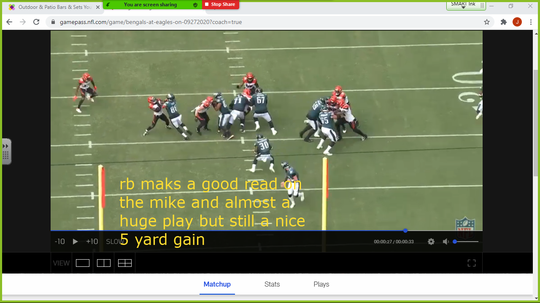This screenshot has height=303, width=540.
Task: Open the Chrome three-dot menu
Action: point(531,22)
